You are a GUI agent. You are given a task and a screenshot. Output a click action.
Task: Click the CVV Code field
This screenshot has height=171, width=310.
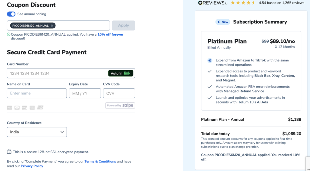(x=119, y=93)
